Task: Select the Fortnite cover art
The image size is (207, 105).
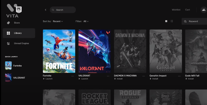Action: point(59,51)
